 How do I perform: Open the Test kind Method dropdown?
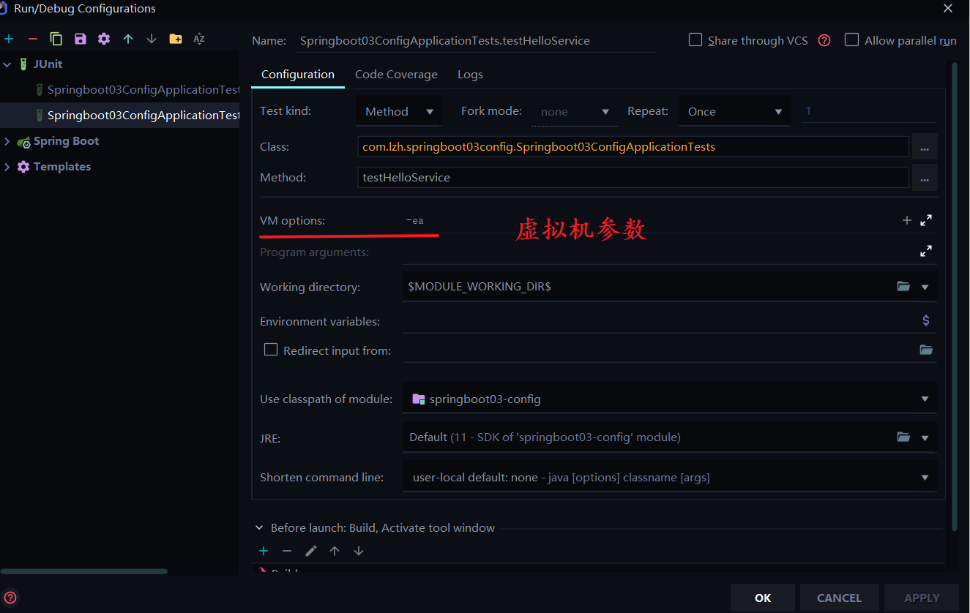399,111
